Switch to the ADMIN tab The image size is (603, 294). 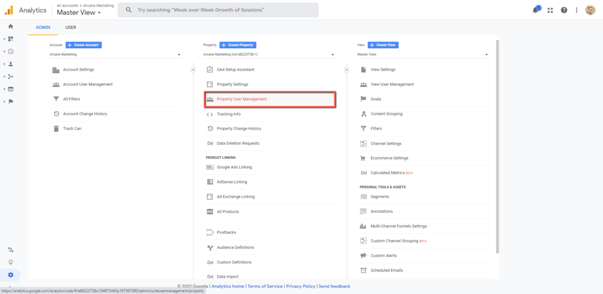(x=43, y=28)
